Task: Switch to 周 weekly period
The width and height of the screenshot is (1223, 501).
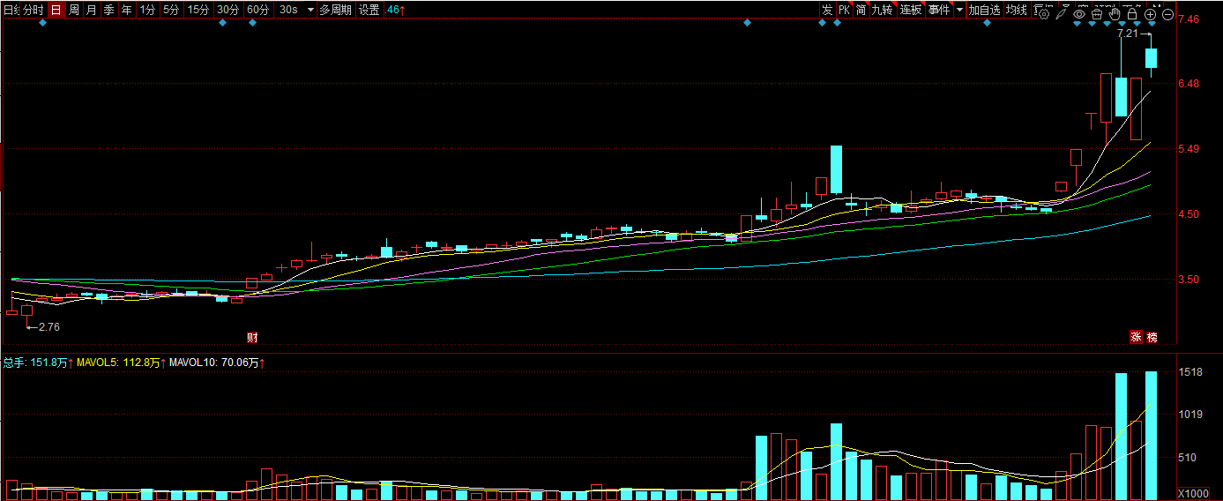Action: 74,10
